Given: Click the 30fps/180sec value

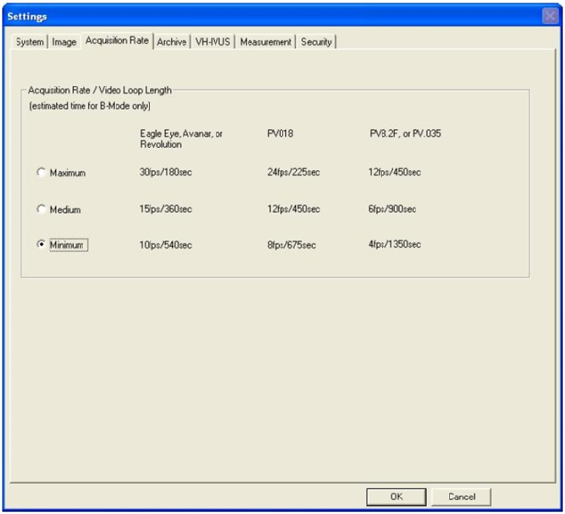Looking at the screenshot, I should (x=166, y=172).
